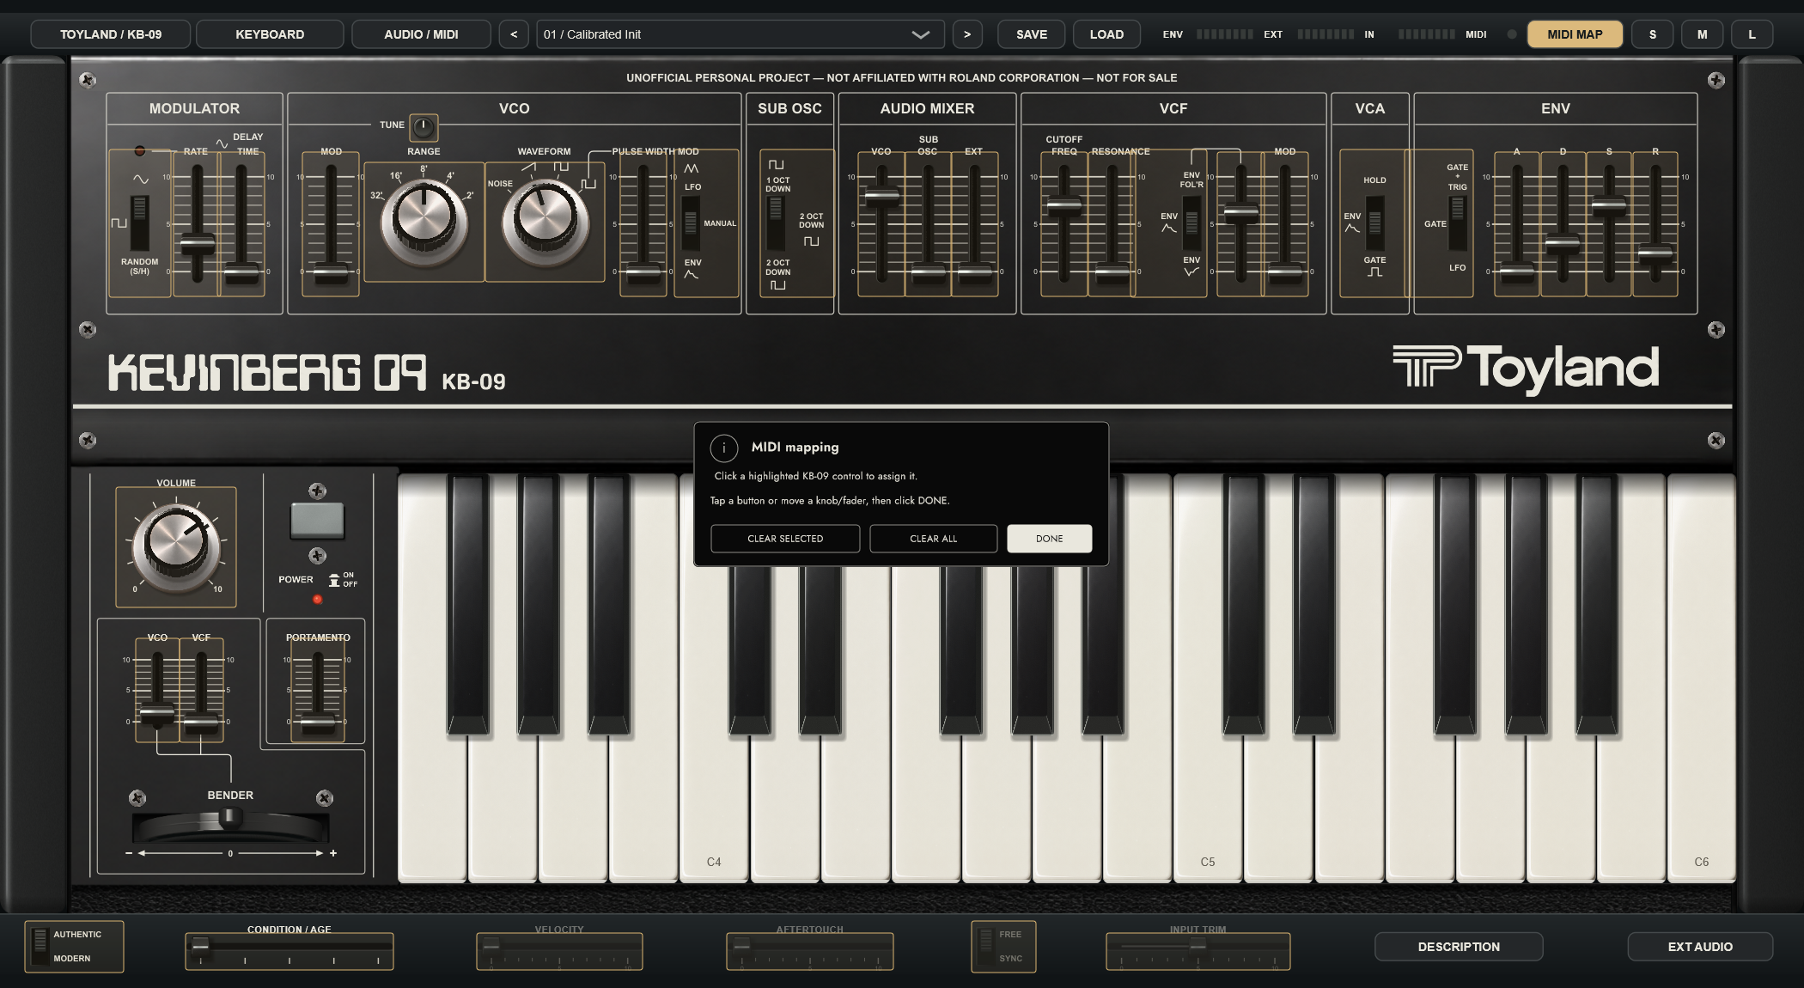The image size is (1804, 988).
Task: Open the AUDIO / MIDI settings
Action: point(421,34)
